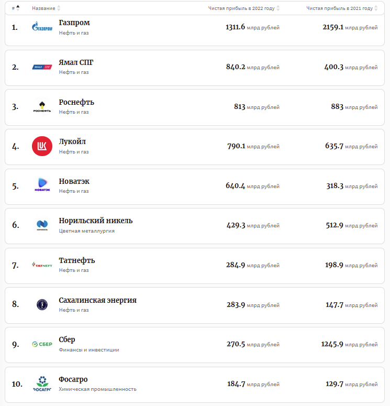Sort the Название column using its arrows
The width and height of the screenshot is (390, 406).
(59, 8)
